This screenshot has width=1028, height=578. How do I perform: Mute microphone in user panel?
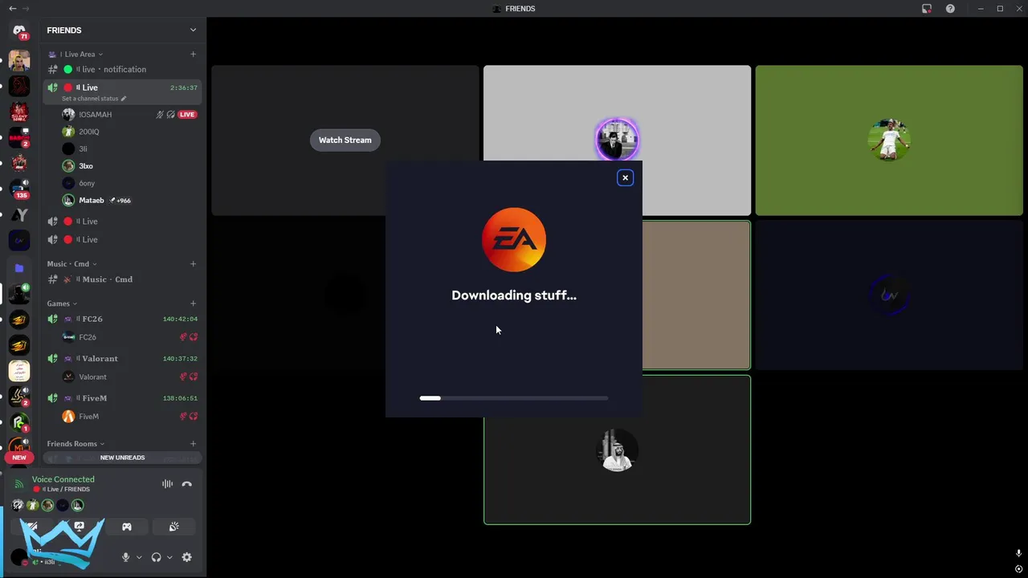pyautogui.click(x=125, y=557)
